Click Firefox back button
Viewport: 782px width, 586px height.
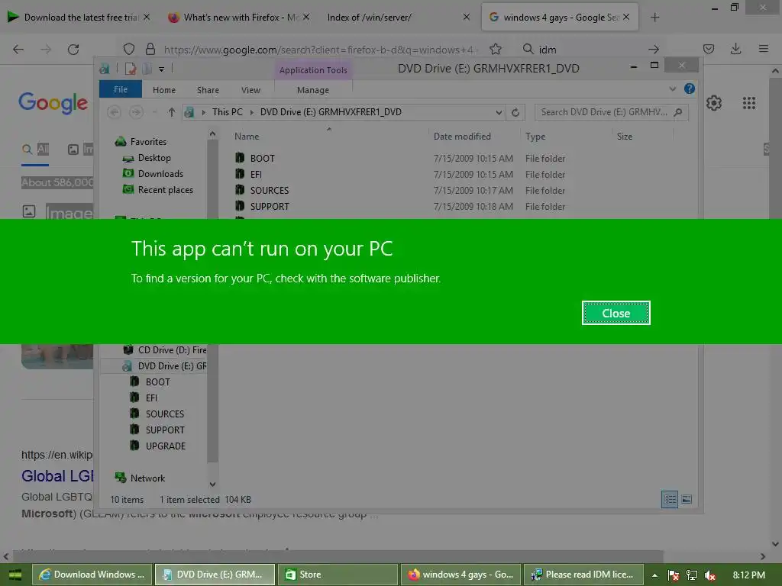18,49
